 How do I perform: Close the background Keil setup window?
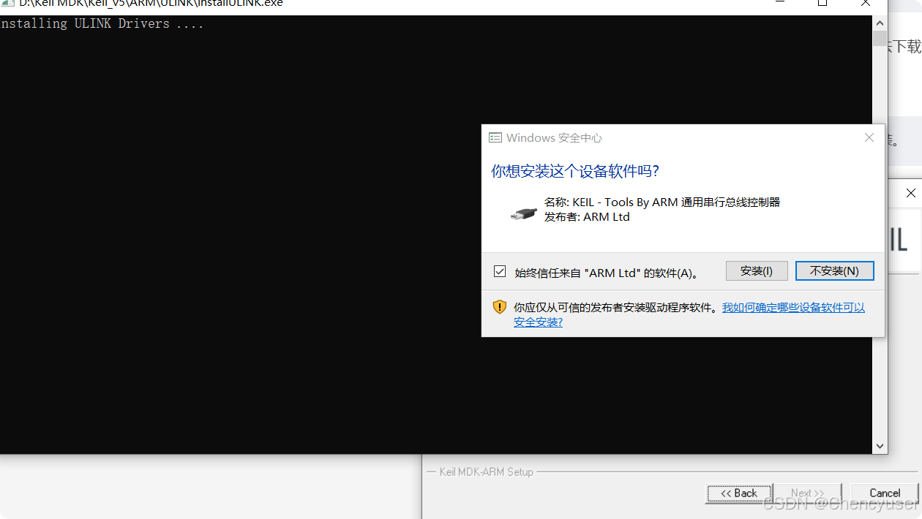910,193
